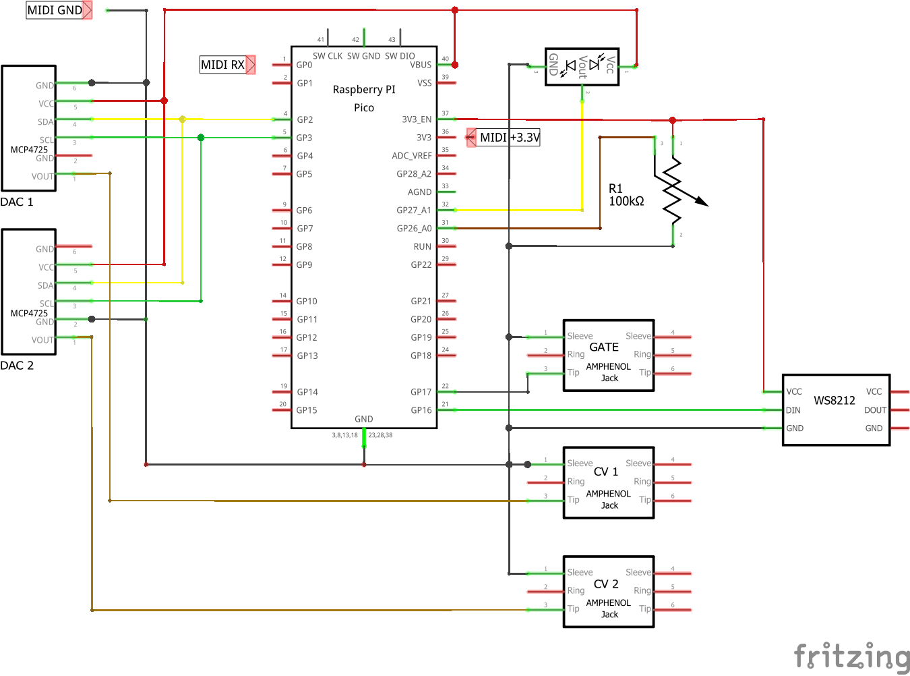Click the GP27_A1 pin label
The width and height of the screenshot is (910, 676).
413,210
